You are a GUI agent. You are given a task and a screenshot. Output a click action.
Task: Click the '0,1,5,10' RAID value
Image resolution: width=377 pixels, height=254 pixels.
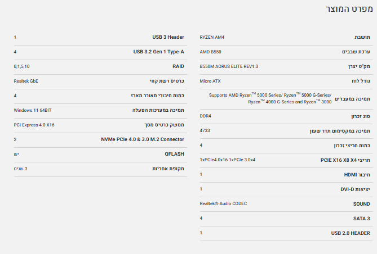tap(21, 66)
